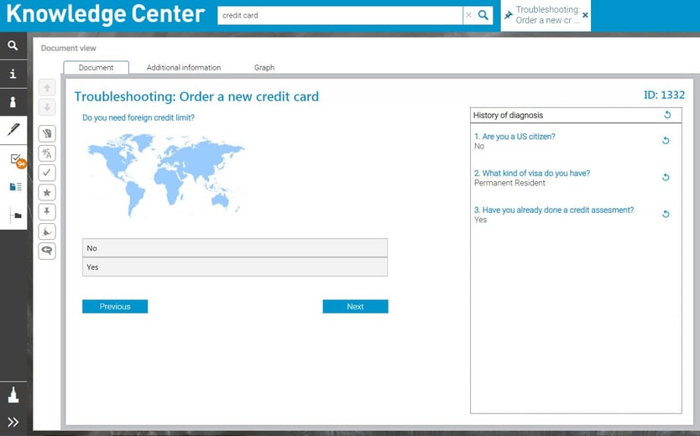The width and height of the screenshot is (700, 436).
Task: Switch to Additional information tab
Action: point(184,67)
